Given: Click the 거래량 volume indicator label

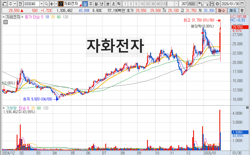Looking at the screenshot, I should click(x=11, y=108).
